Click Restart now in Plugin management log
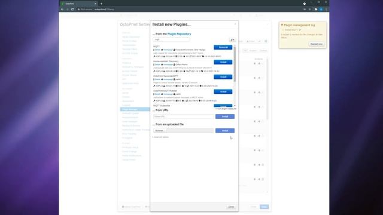This screenshot has width=383, height=215. pos(317,44)
